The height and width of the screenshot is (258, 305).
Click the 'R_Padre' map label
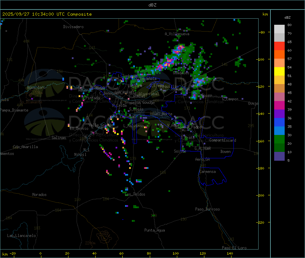point(195,127)
